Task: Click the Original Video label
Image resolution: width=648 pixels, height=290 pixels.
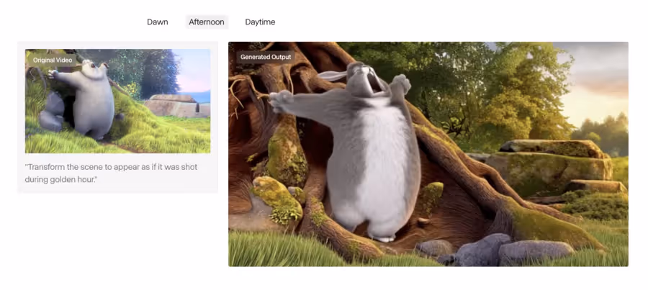Action: point(53,60)
